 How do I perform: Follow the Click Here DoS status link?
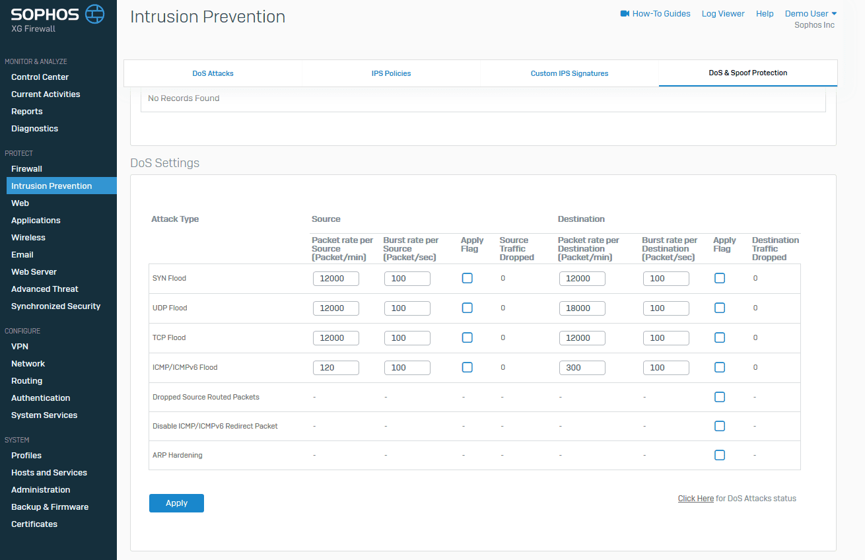tap(695, 499)
